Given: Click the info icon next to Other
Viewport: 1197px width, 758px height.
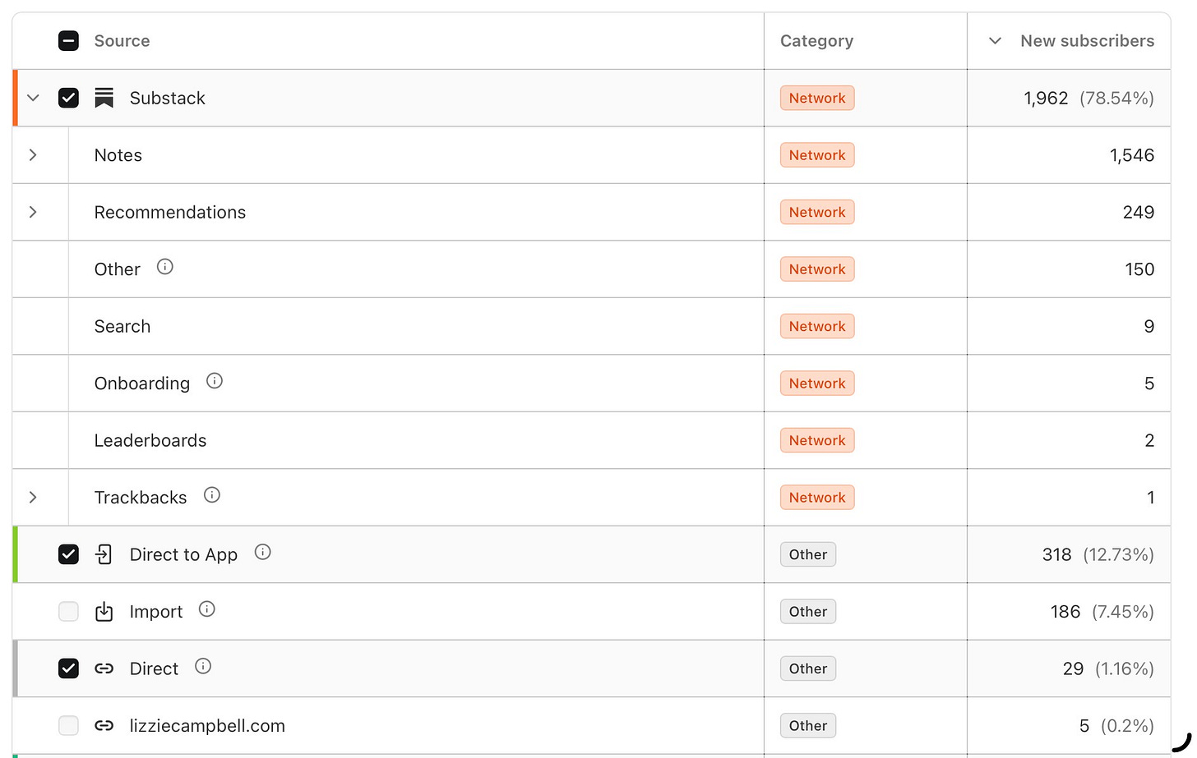Looking at the screenshot, I should (164, 267).
